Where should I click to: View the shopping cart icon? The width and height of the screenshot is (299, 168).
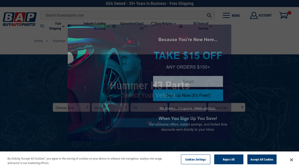tap(284, 15)
